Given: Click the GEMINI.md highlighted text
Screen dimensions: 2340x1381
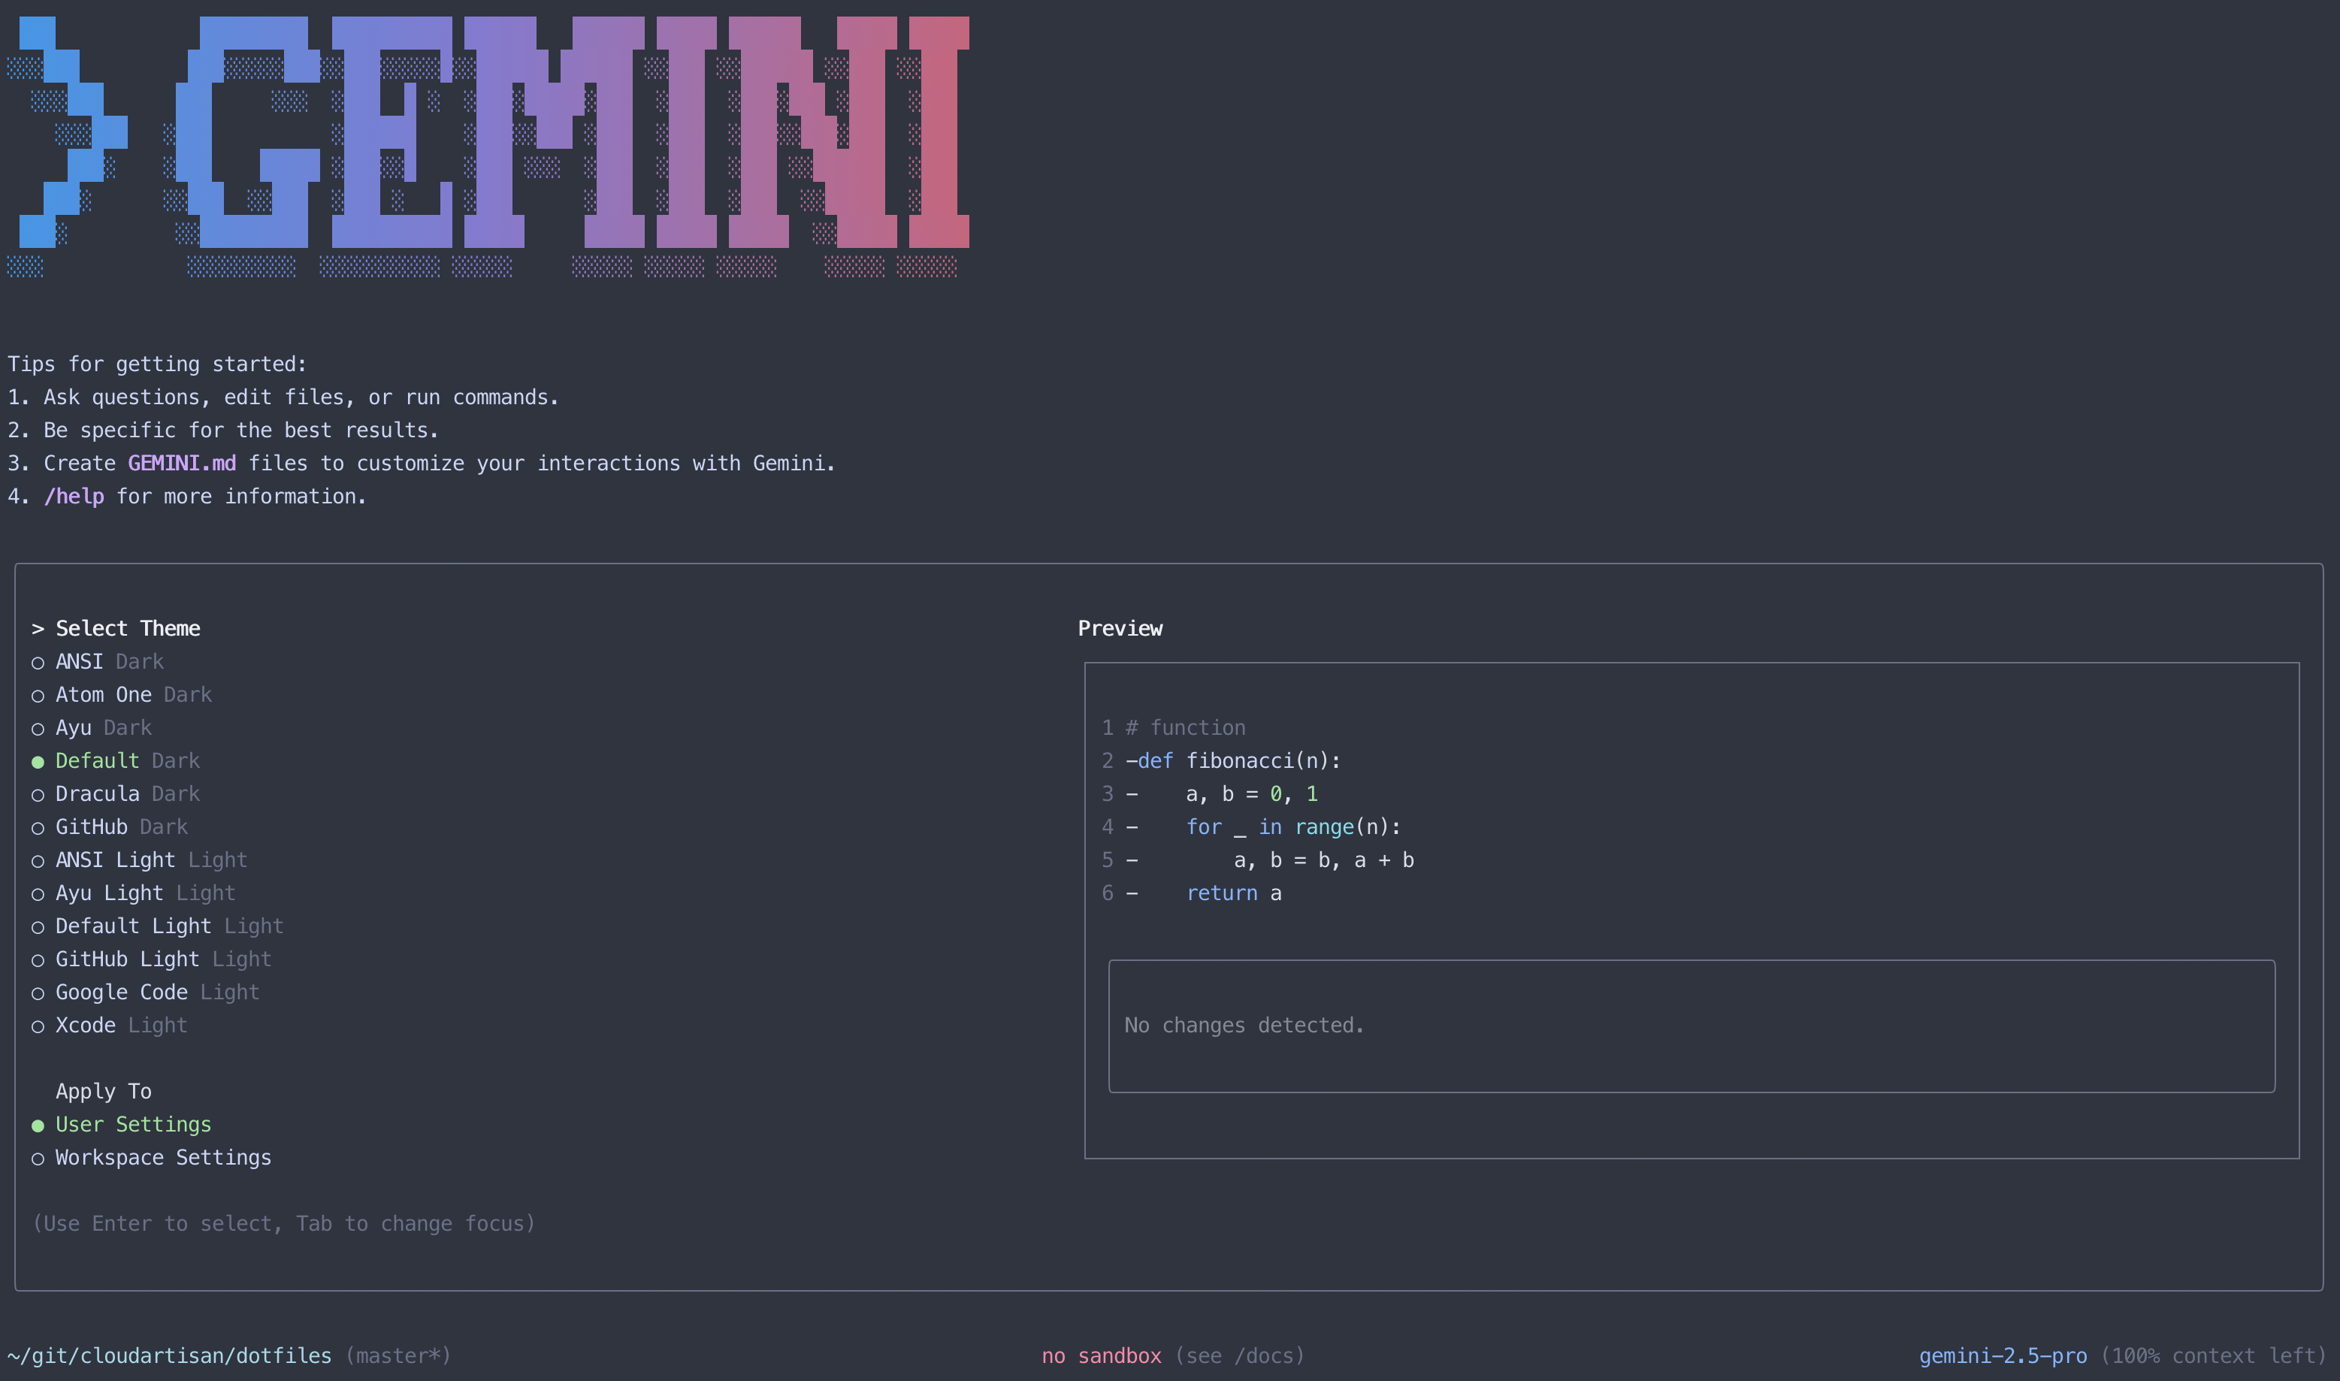Looking at the screenshot, I should point(183,464).
